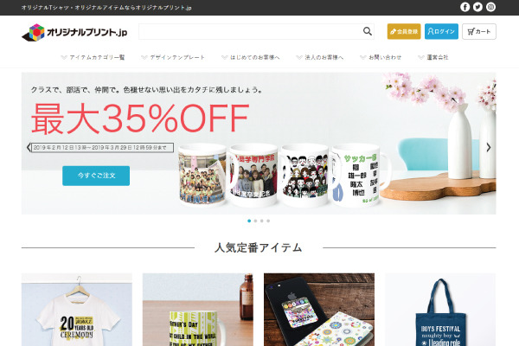Expand はじめてのお客様へ menu

coord(251,57)
